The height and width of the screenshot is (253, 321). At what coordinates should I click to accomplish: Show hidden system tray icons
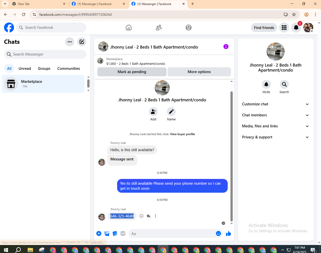coord(283,250)
